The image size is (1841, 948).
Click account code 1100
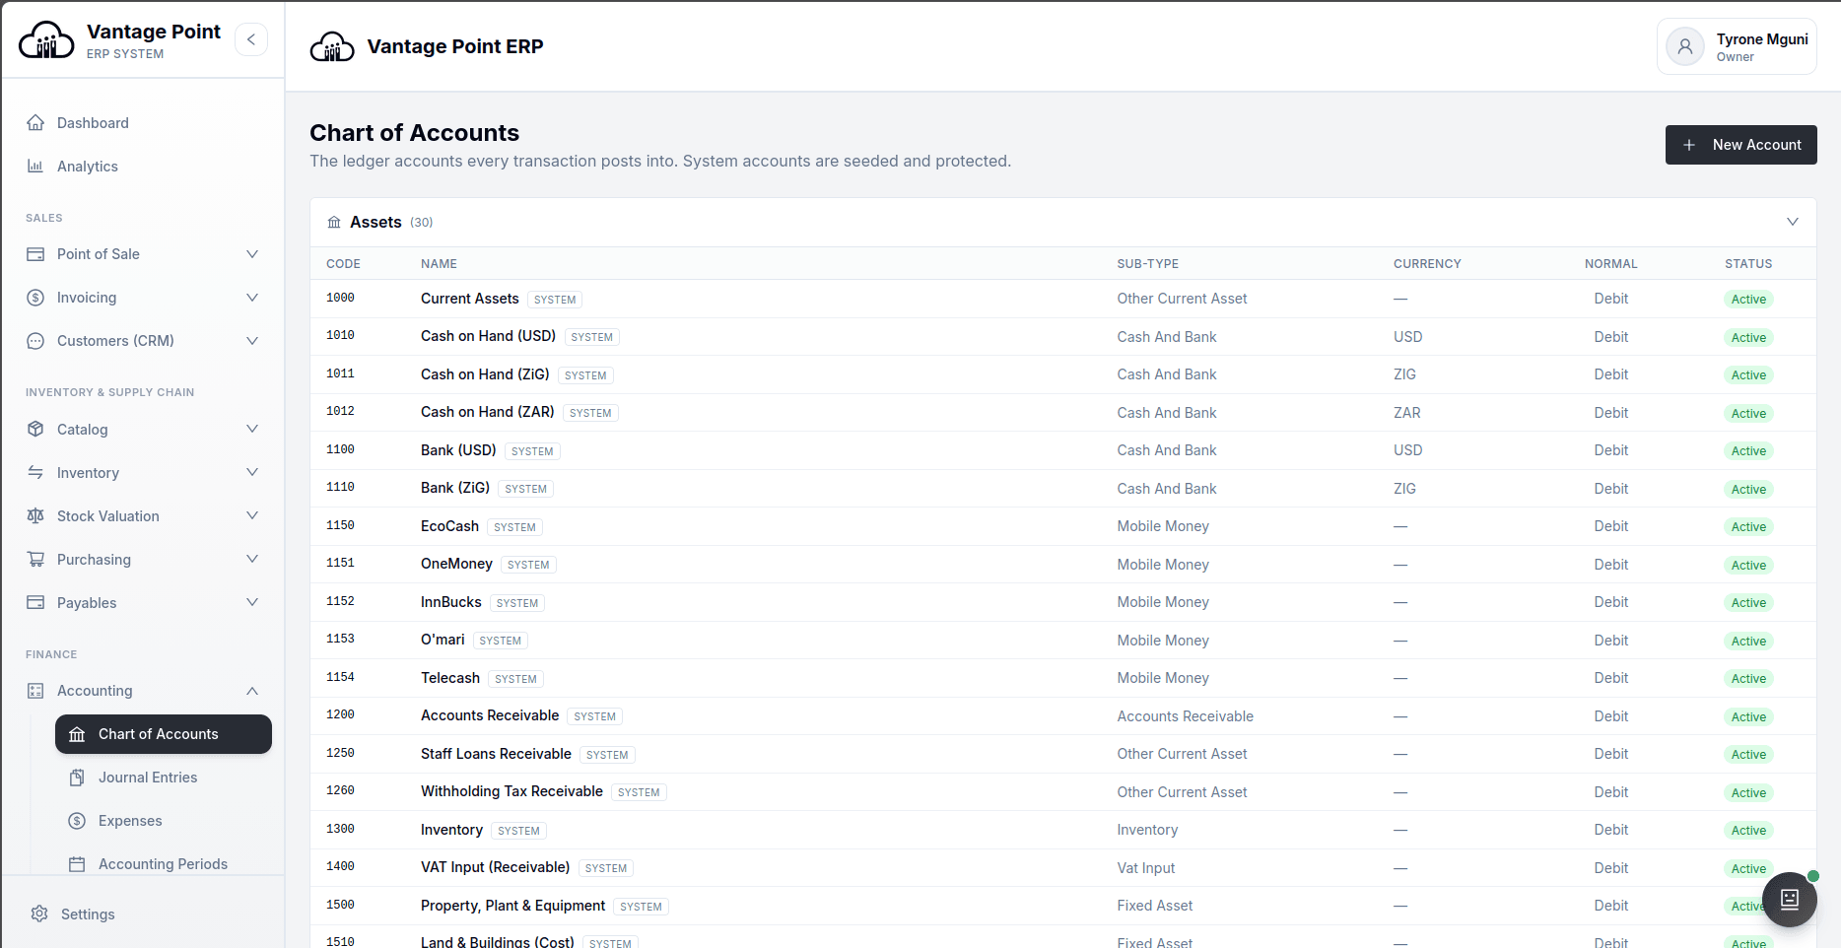tap(340, 449)
